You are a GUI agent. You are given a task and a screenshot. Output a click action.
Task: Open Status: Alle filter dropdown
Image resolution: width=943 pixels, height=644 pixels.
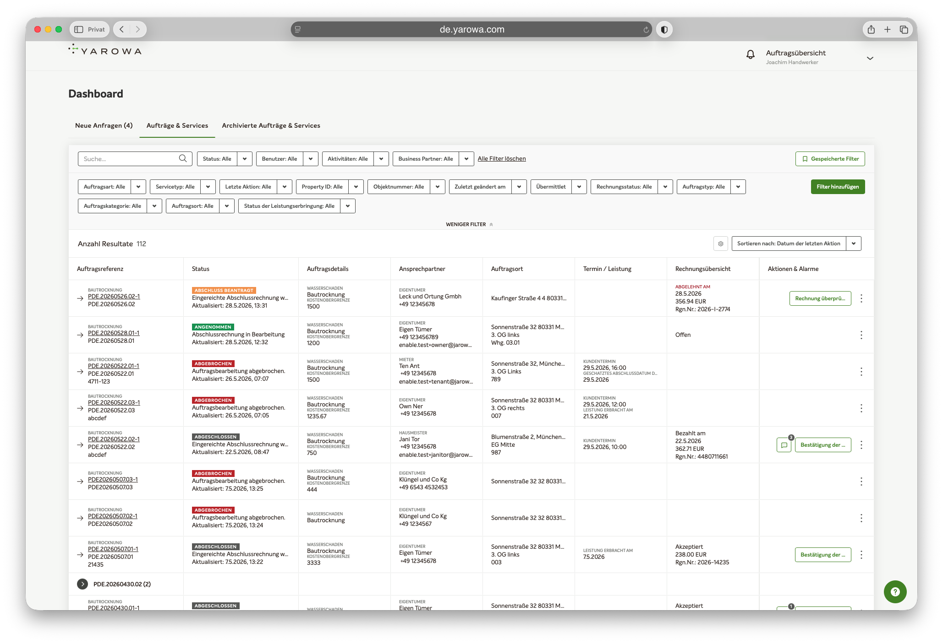(x=225, y=159)
